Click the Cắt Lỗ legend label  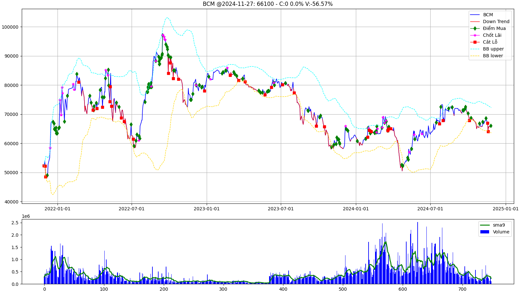490,42
